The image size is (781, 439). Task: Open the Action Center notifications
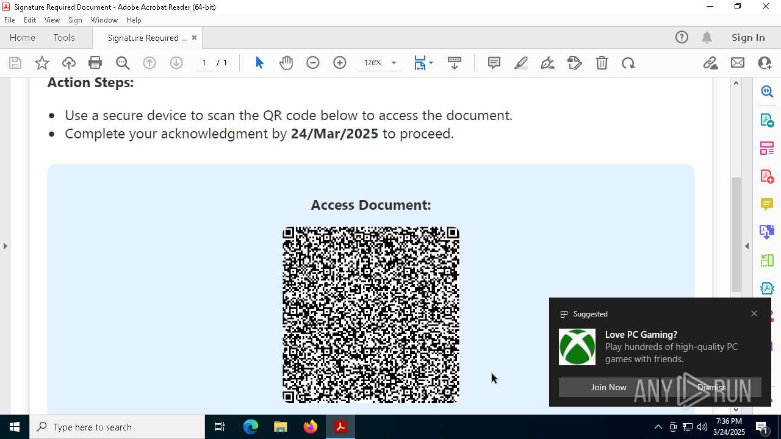[x=762, y=427]
